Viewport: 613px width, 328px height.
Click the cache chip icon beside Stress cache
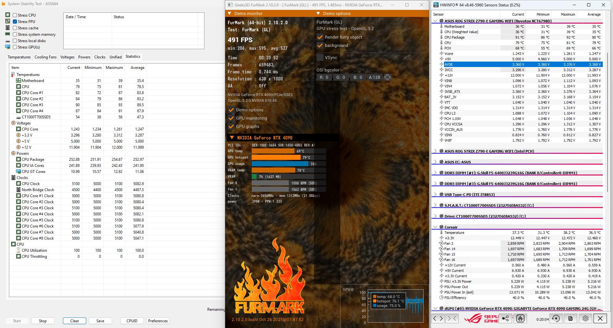pos(8,28)
